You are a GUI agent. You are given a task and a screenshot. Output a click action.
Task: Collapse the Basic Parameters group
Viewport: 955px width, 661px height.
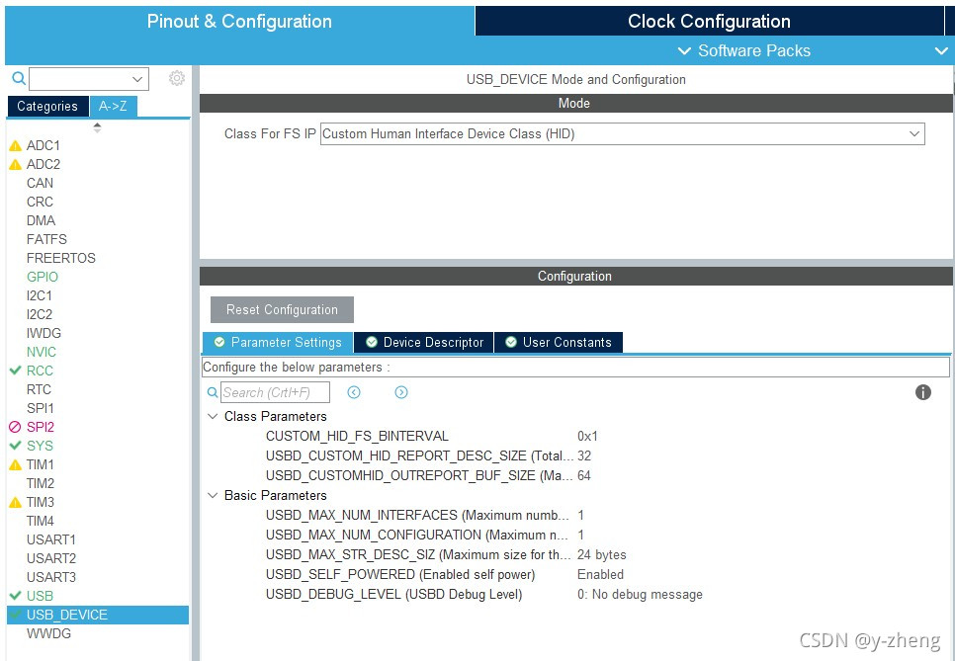(213, 495)
